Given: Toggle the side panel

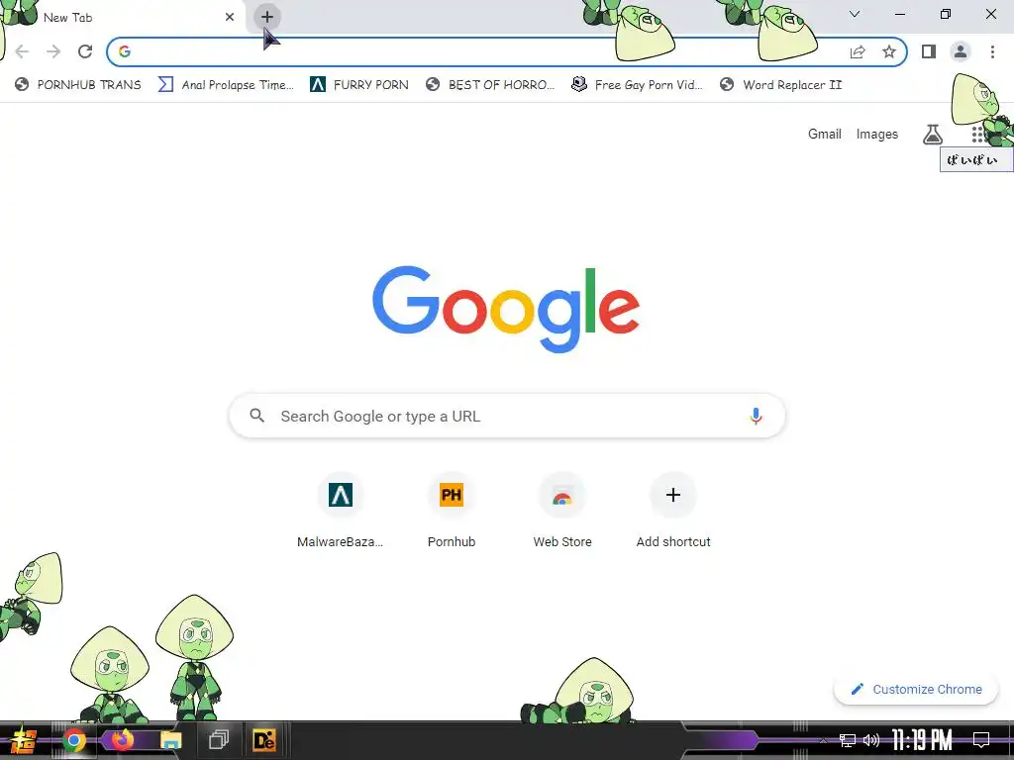Looking at the screenshot, I should [x=929, y=51].
